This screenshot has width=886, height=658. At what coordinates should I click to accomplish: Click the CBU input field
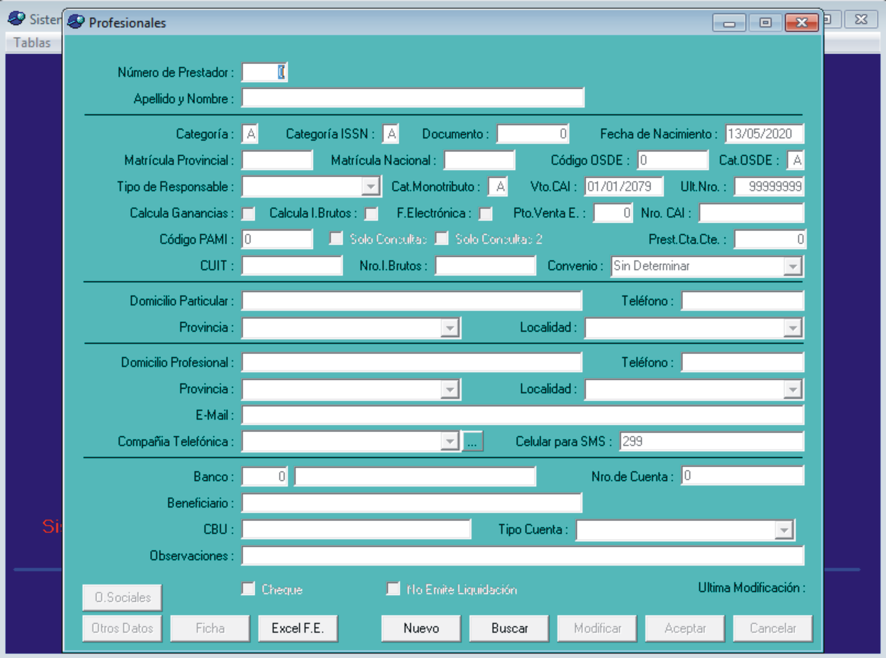tap(356, 529)
